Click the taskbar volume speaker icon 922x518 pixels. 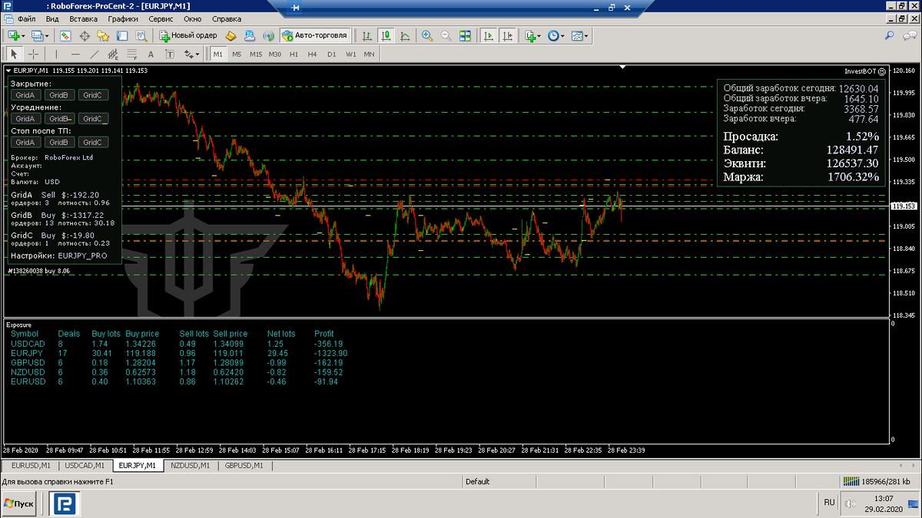850,504
